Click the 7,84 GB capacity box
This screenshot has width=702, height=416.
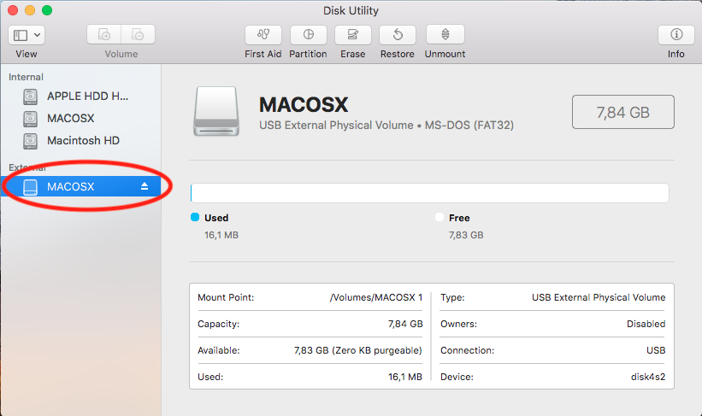(x=622, y=112)
